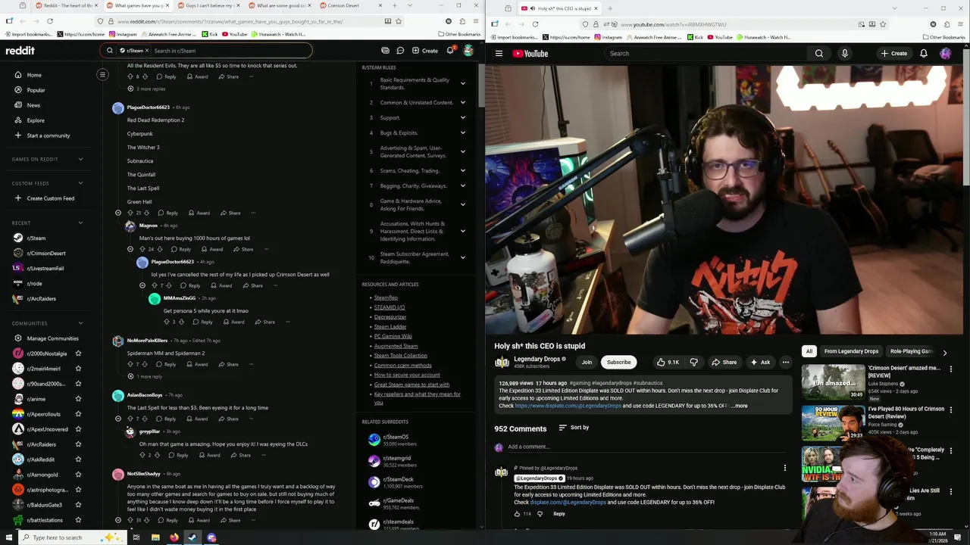Share the YouTube video
The height and width of the screenshot is (545, 970).
point(724,362)
